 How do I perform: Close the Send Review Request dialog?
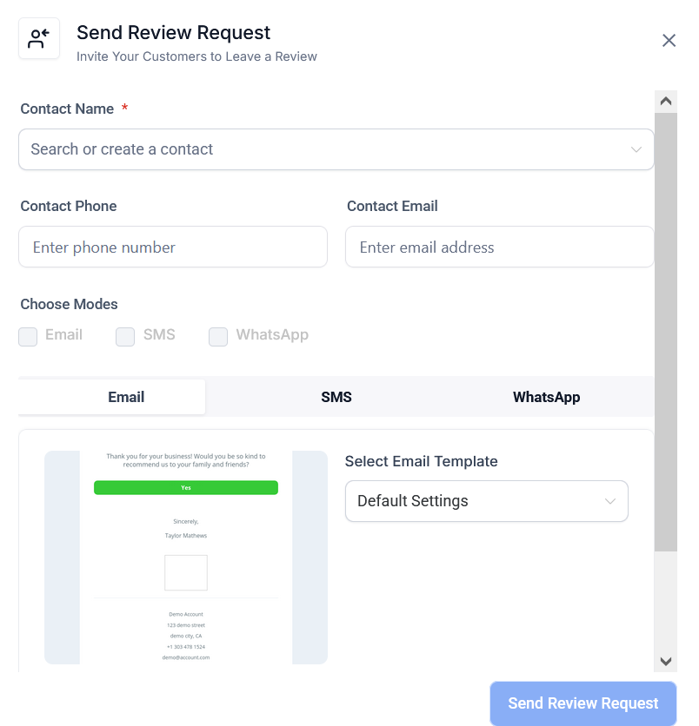click(669, 41)
